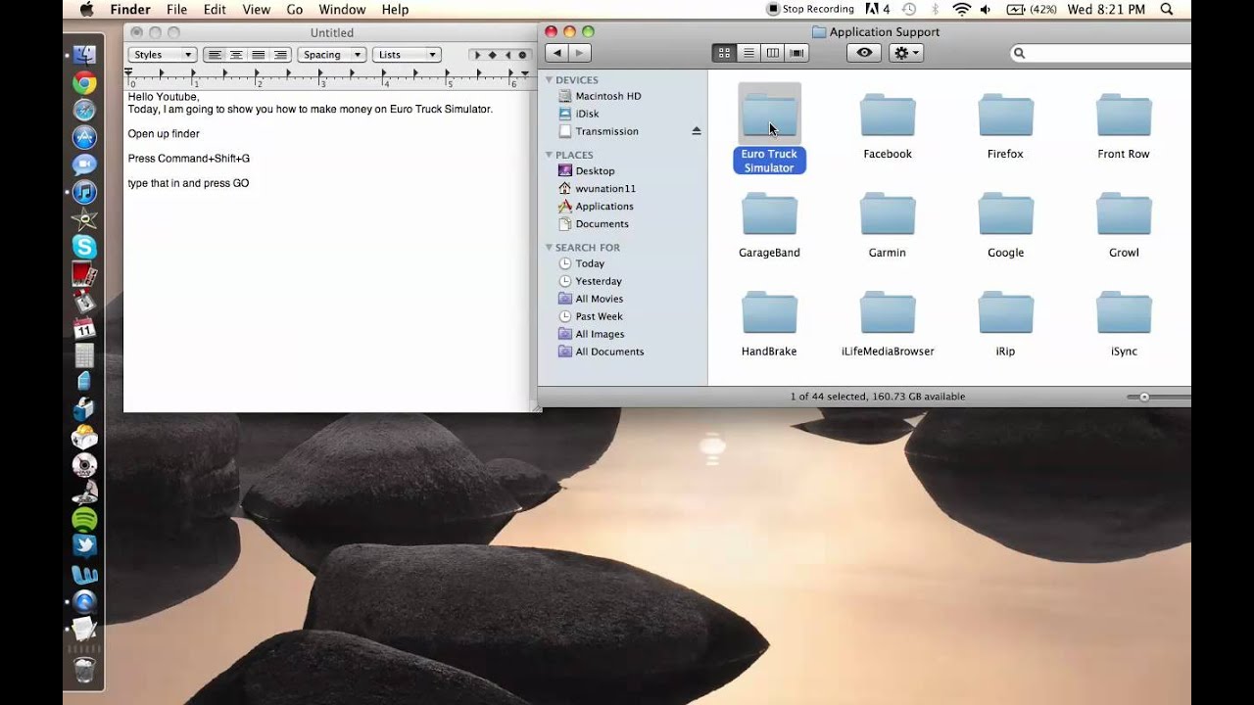
Task: Open Skype from the Dock
Action: (x=84, y=247)
